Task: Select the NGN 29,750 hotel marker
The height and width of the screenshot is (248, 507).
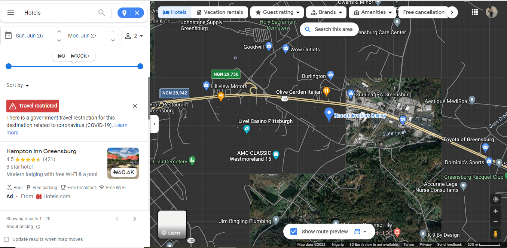Action: click(x=226, y=74)
